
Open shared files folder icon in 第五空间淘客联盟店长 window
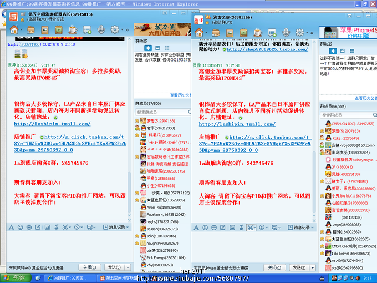pos(31,30)
